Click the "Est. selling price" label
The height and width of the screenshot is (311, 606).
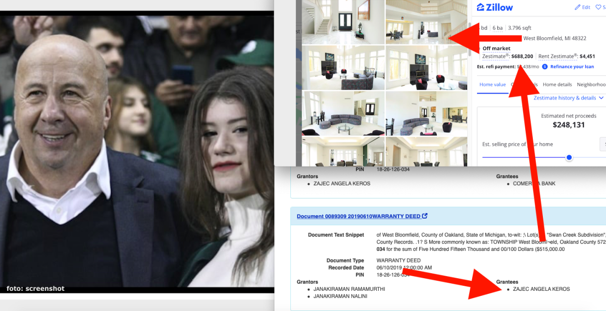pos(518,144)
